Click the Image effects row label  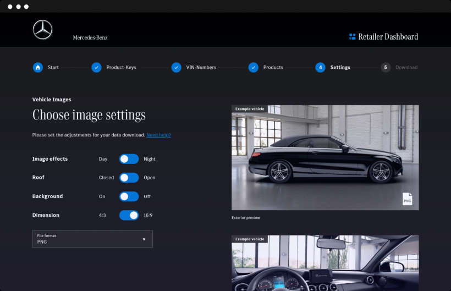pyautogui.click(x=50, y=159)
